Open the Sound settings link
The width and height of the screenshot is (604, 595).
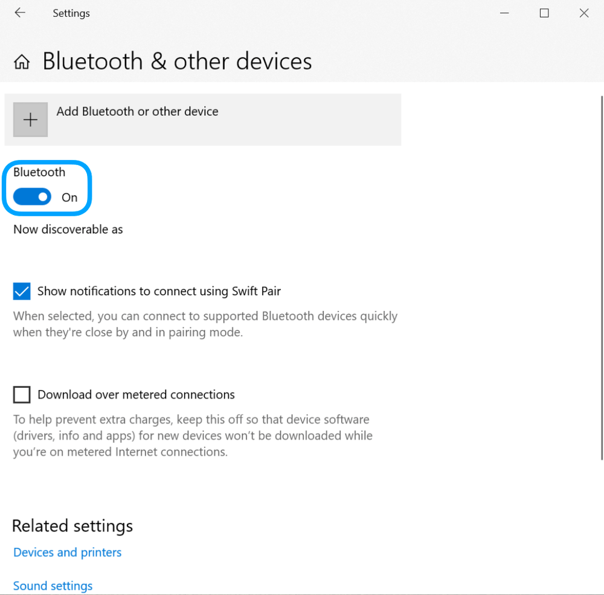[x=53, y=586]
